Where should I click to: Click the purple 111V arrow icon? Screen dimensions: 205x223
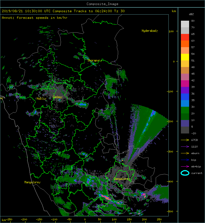pyautogui.click(x=185, y=147)
